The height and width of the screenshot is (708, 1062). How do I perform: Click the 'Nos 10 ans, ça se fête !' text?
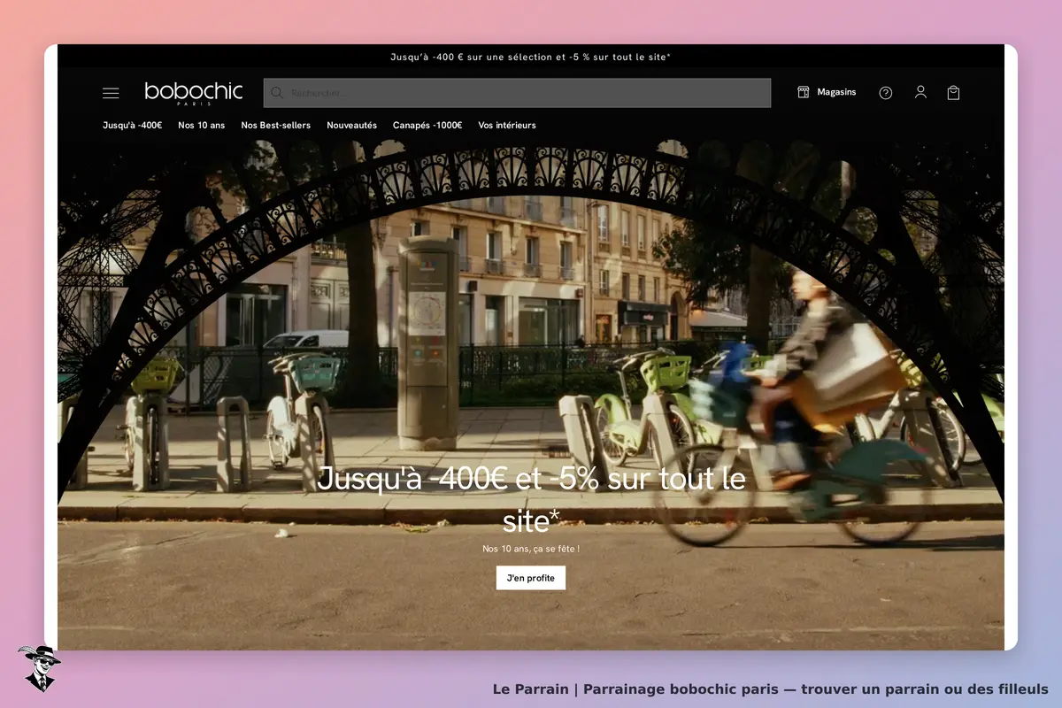[x=531, y=549]
